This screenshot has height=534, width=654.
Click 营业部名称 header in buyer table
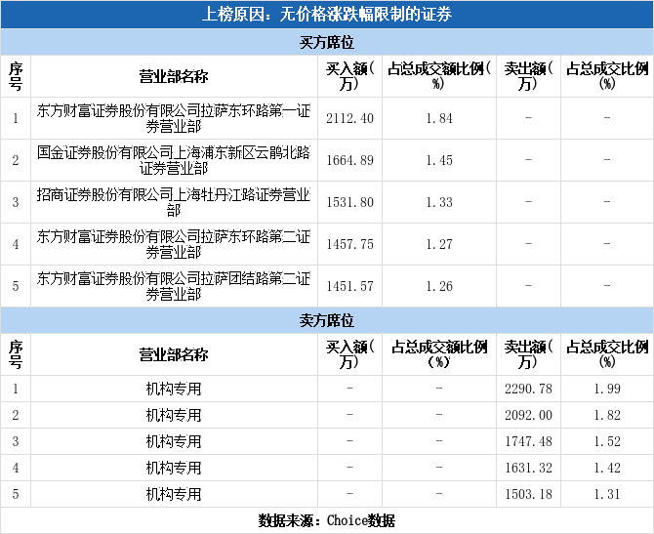[x=174, y=77]
